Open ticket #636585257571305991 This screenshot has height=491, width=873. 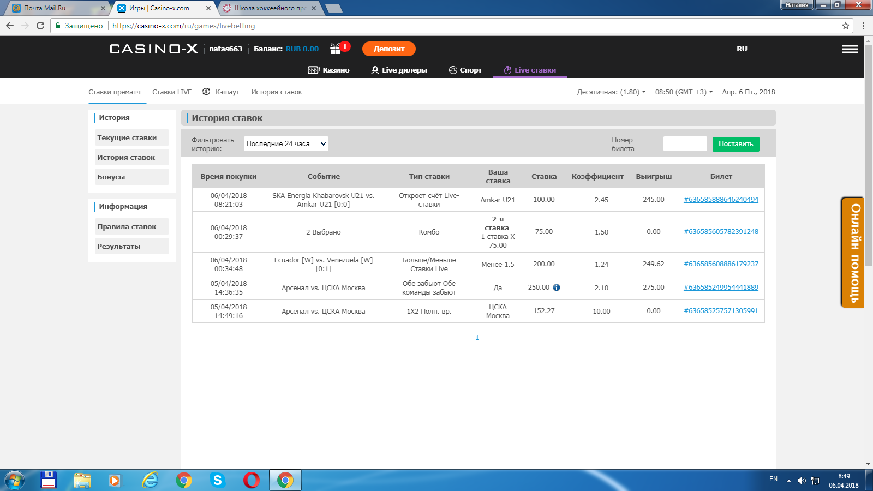coord(721,311)
